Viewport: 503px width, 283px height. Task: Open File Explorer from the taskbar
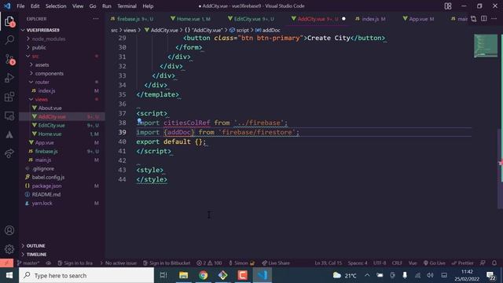tap(183, 275)
